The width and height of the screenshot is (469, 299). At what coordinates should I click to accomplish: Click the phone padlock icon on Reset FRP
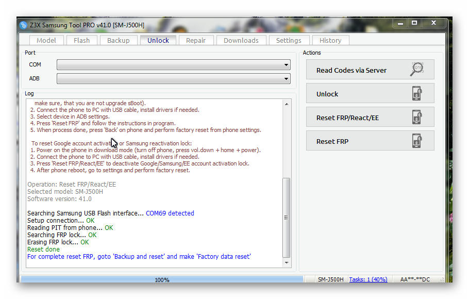[416, 141]
